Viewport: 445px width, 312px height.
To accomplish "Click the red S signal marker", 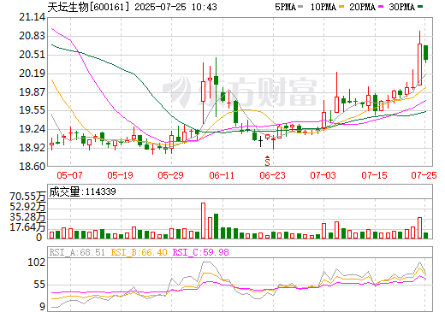I will pyautogui.click(x=267, y=161).
